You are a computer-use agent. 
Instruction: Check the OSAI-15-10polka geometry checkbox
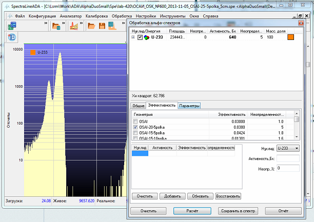click(x=135, y=138)
